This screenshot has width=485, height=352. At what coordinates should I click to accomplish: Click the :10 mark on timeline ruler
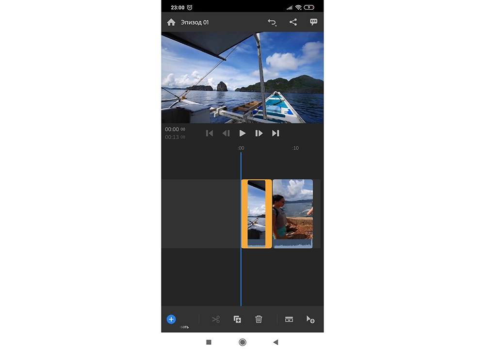(295, 148)
